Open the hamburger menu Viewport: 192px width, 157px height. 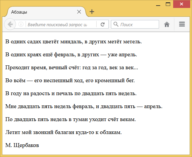tap(182, 24)
